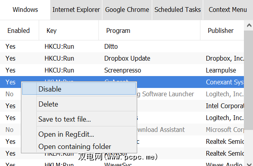Select the Scheduled Tasks tab
This screenshot has height=166, width=253.
coord(177,10)
